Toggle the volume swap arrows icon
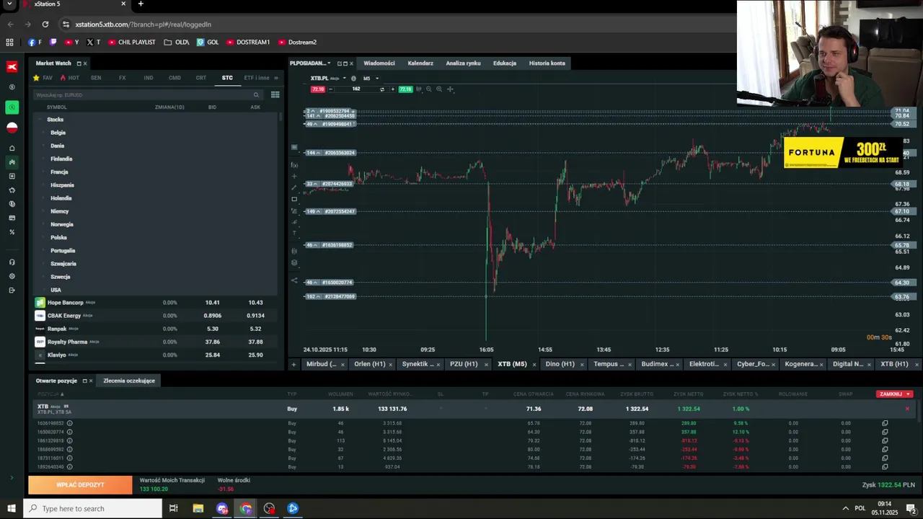923x519 pixels. pos(382,89)
